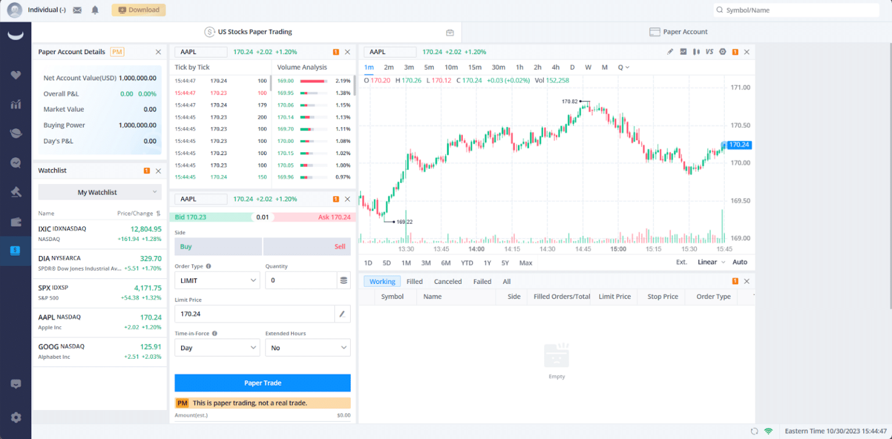Open the chart settings gear icon
The image size is (892, 439).
(x=723, y=52)
